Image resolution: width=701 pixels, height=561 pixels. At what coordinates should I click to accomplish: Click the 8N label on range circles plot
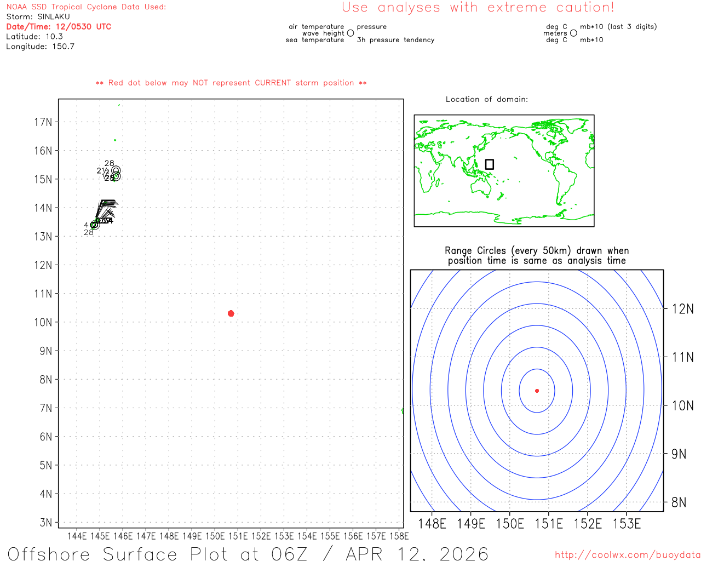679,502
